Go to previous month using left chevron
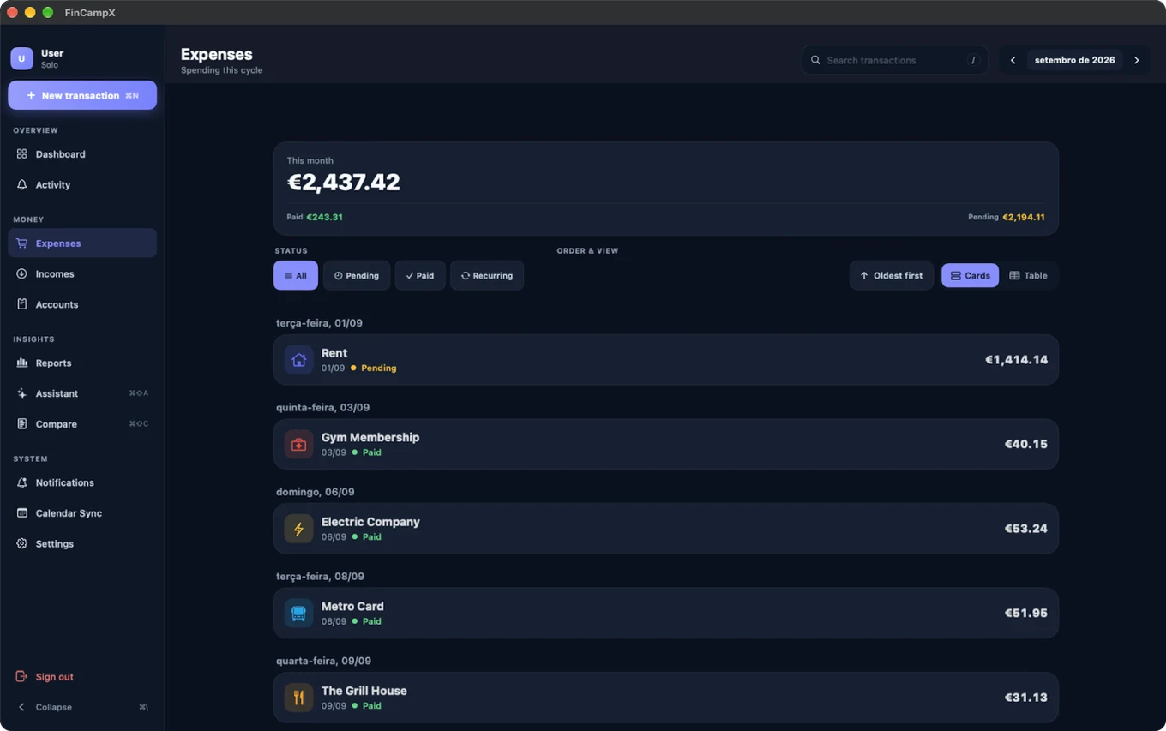Screen dimensions: 1166x731 (x=1013, y=61)
